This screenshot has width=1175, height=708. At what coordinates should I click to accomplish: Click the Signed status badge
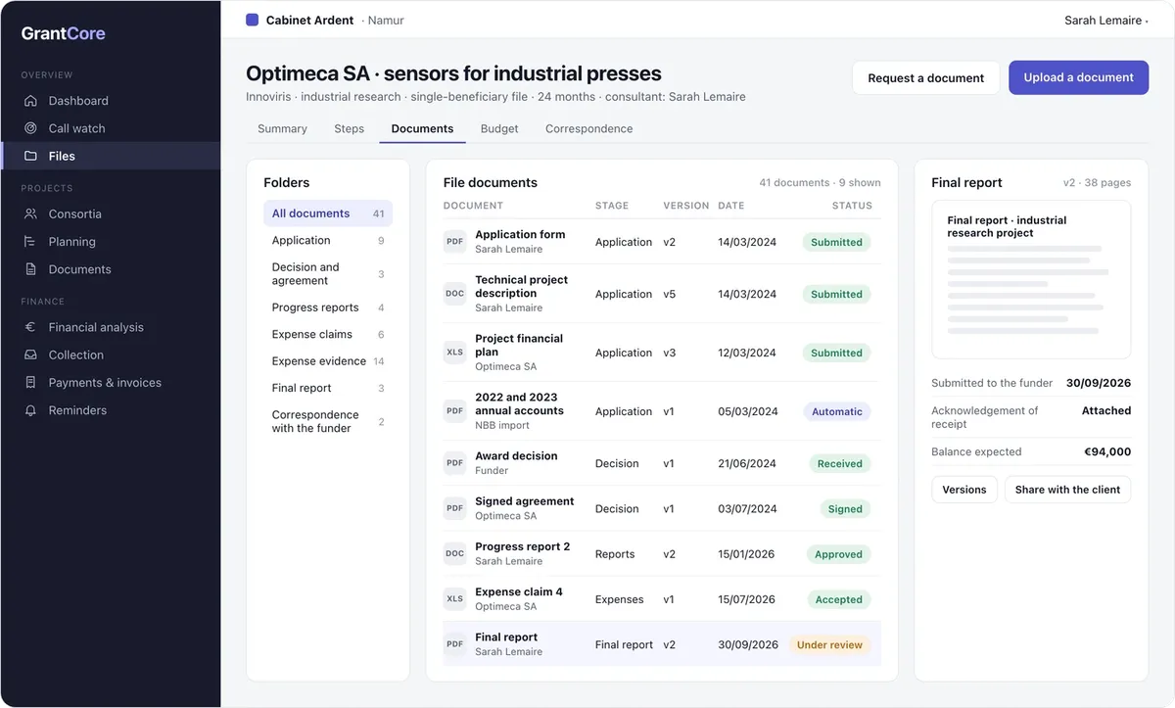point(845,509)
